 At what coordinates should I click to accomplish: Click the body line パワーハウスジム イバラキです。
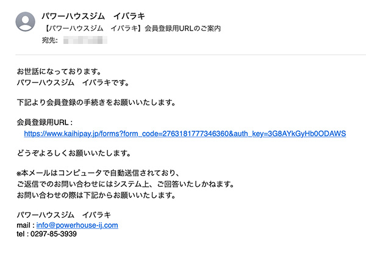point(73,82)
